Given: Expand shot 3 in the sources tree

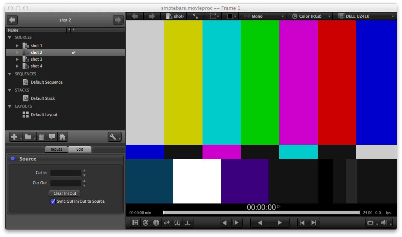Looking at the screenshot, I should (x=17, y=59).
